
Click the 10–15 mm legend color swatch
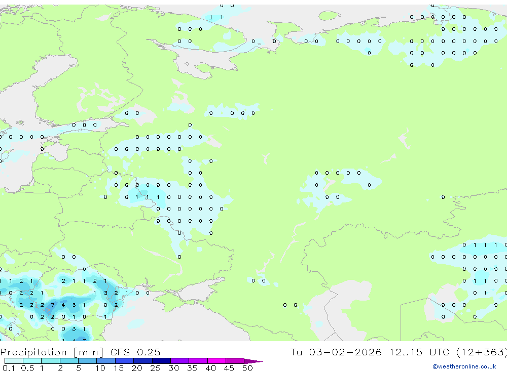[106, 361]
